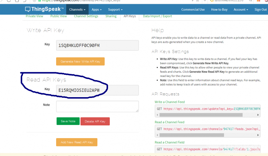Click the Write a Channel Feed scrollbar thumb
The width and height of the screenshot is (268, 156).
click(201, 115)
